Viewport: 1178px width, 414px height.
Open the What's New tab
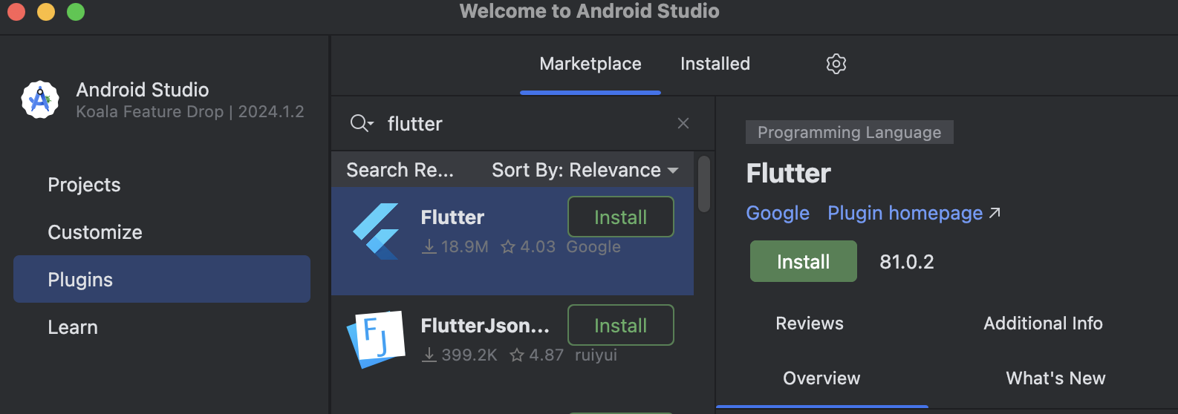click(x=1055, y=378)
